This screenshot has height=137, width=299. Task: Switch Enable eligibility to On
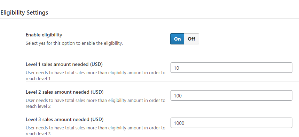(177, 39)
